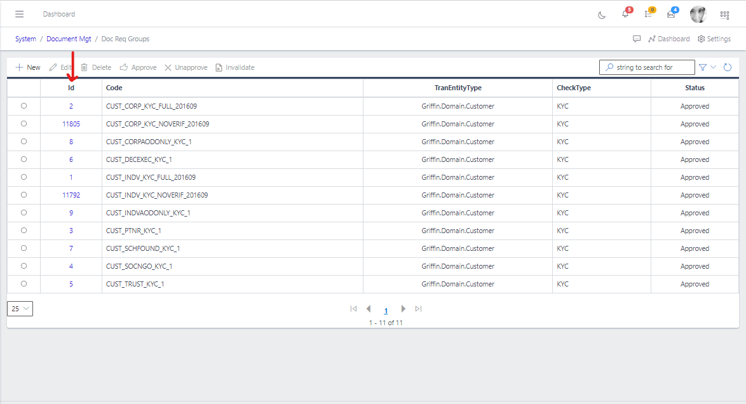Select radio for CUST_INDV_KYC_FULL_201609 row
Image resolution: width=746 pixels, height=404 pixels.
point(24,177)
